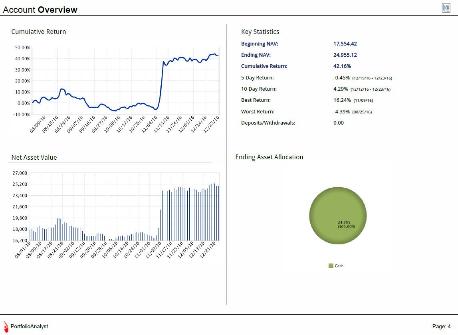Viewport: 458px width, 335px height.
Task: Select the 30.00% axis label
Action: pos(22,70)
